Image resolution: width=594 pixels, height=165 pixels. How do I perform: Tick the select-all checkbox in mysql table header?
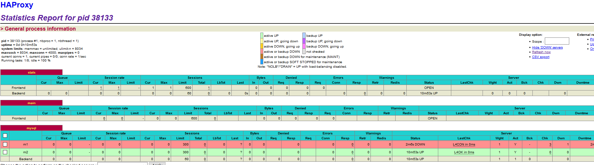[5, 136]
